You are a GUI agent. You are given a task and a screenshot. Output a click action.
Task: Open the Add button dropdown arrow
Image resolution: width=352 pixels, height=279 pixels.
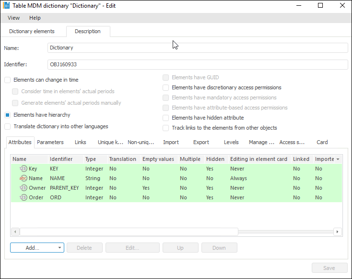[x=59, y=248]
